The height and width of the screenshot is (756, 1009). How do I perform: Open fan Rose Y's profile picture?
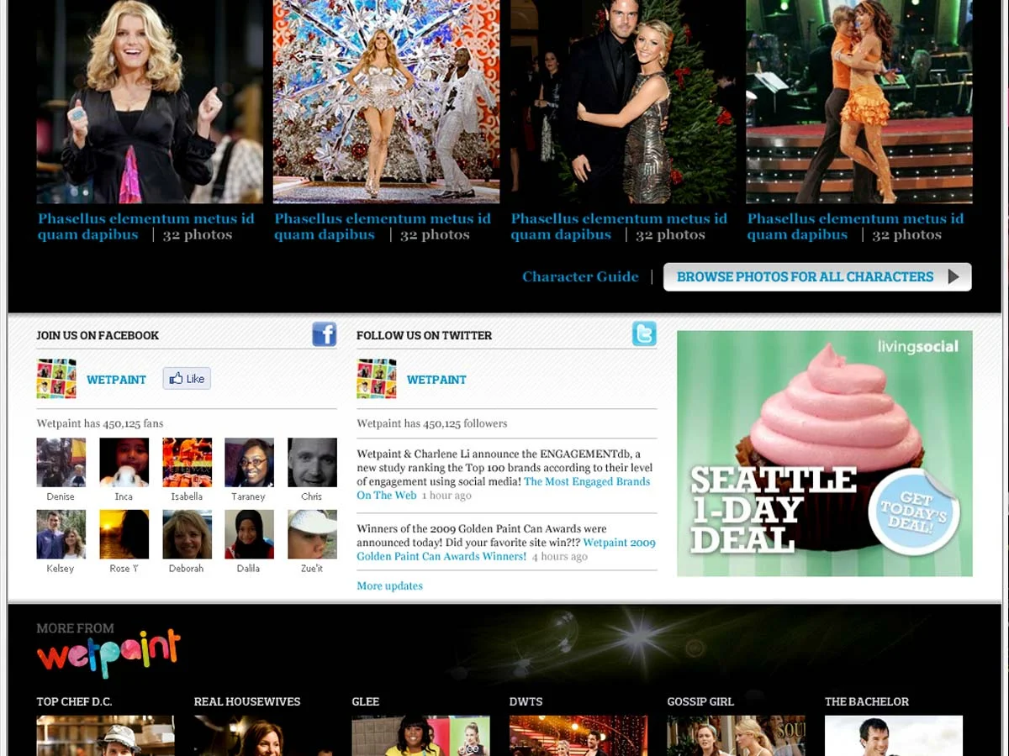click(124, 534)
